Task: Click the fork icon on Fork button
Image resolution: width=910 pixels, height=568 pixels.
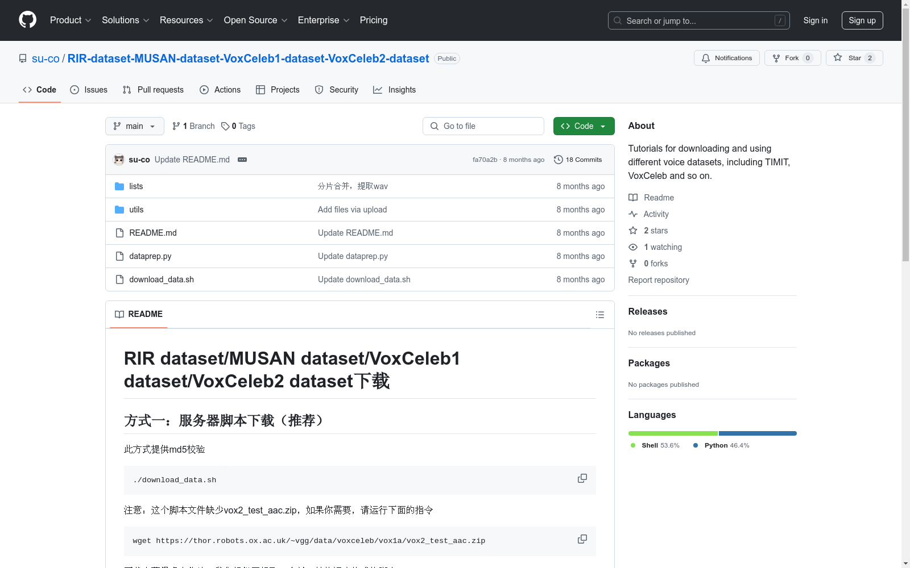Action: [x=776, y=58]
